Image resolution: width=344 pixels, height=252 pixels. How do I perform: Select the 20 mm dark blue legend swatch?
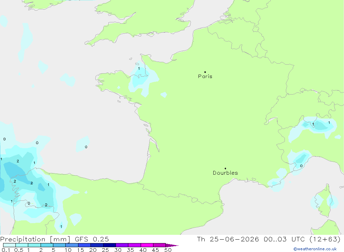[x=97, y=245]
